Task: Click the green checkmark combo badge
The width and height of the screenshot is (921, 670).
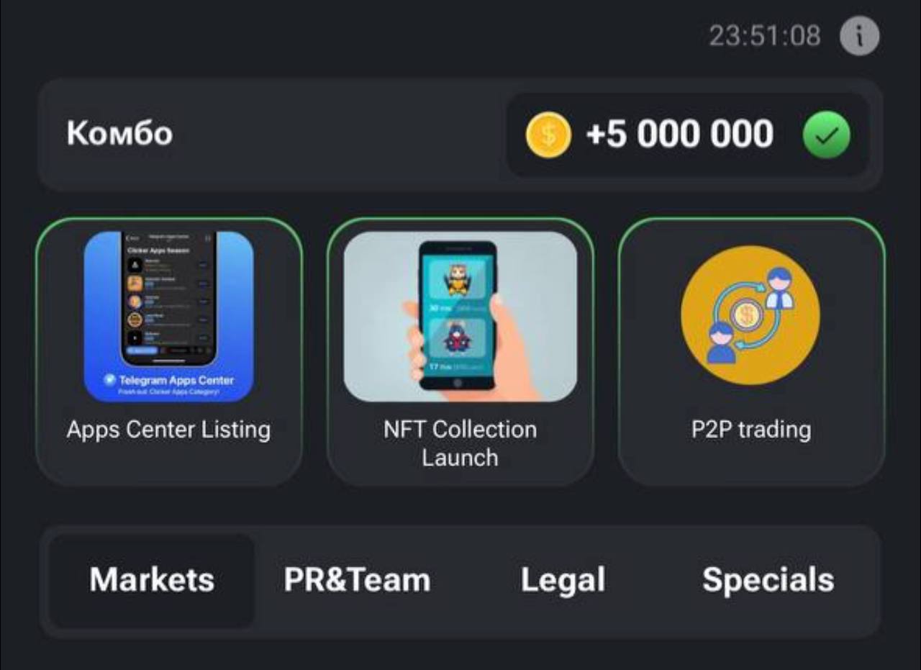Action: pos(826,135)
